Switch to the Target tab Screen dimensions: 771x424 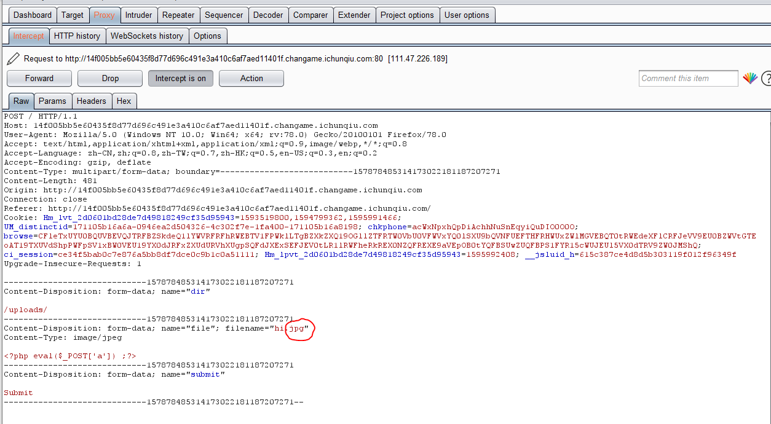(x=73, y=15)
